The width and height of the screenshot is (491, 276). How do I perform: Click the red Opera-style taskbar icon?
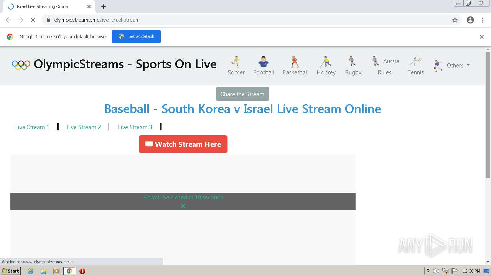point(82,271)
